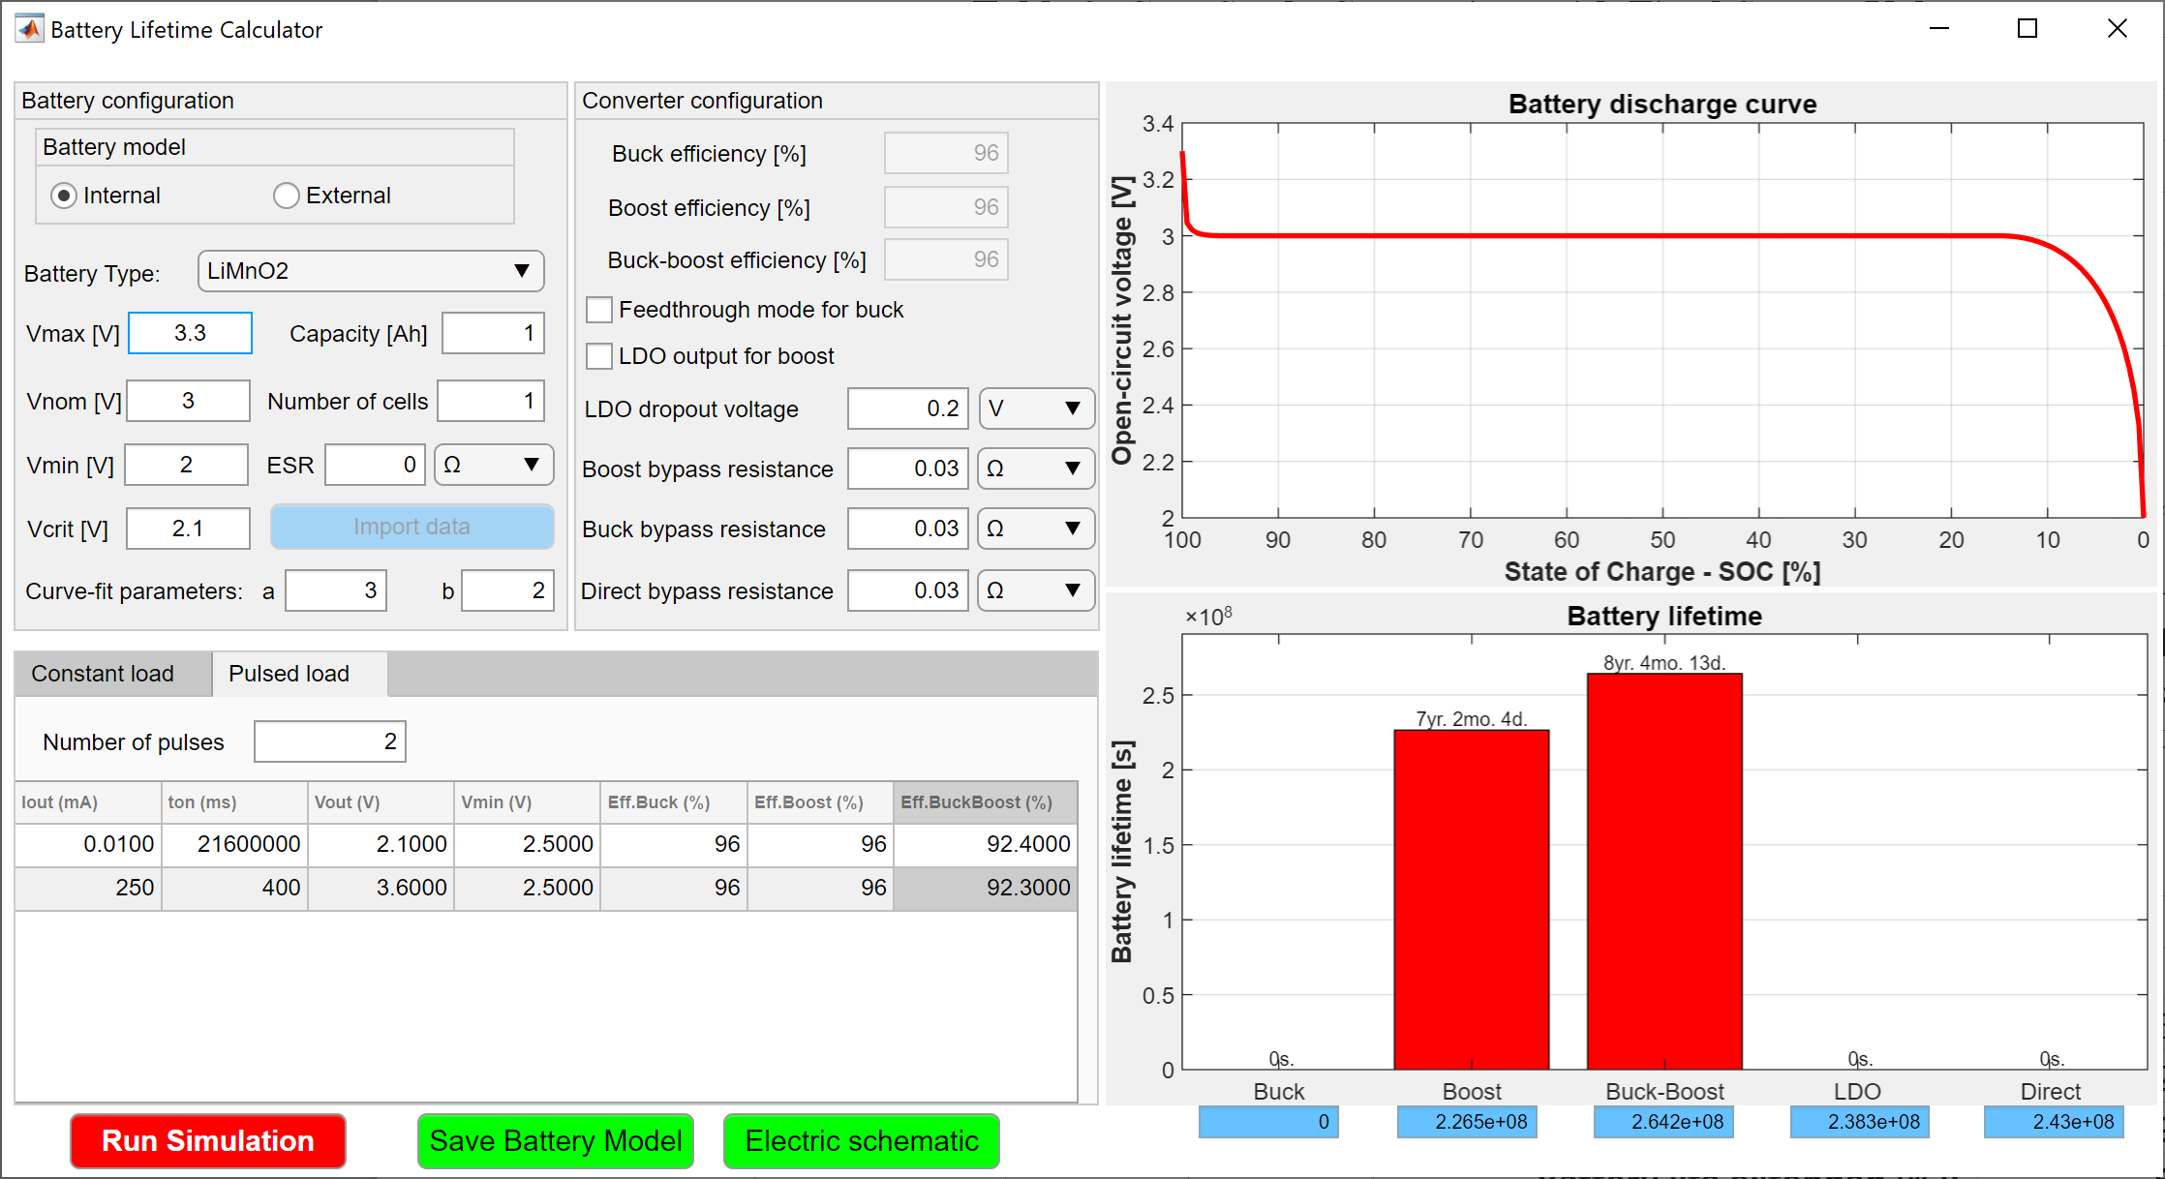Switch to the Pulsed load tab
The width and height of the screenshot is (2165, 1179).
[289, 673]
